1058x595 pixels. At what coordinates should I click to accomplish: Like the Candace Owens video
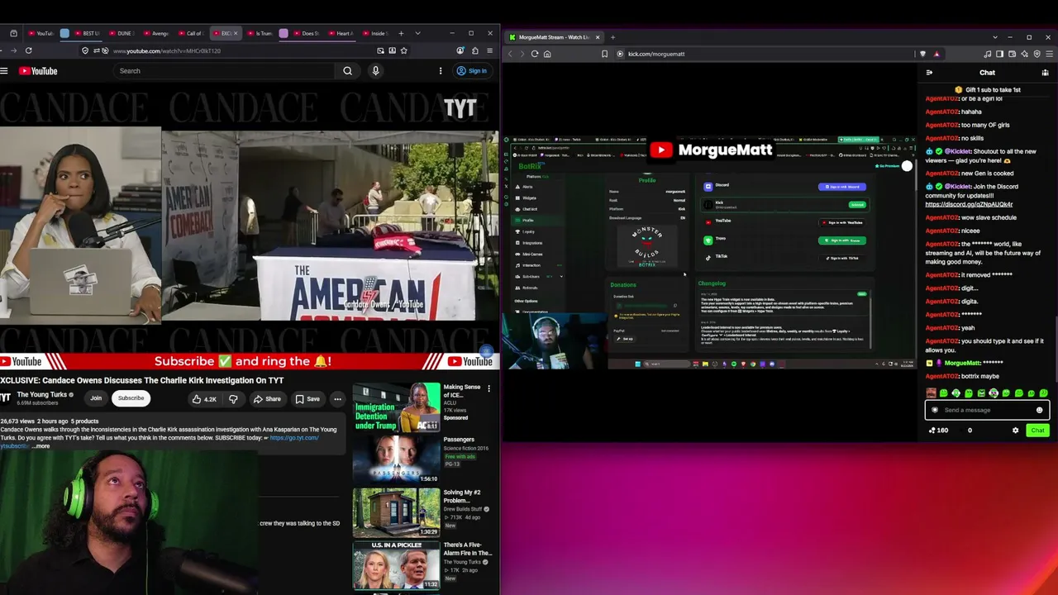coord(203,399)
